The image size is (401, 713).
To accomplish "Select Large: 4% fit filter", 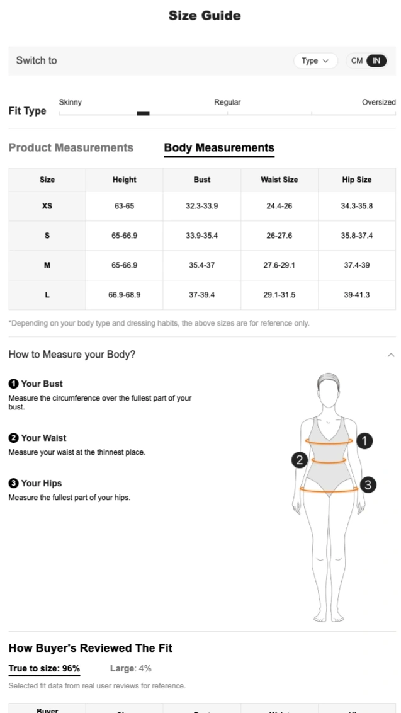I will tap(131, 668).
